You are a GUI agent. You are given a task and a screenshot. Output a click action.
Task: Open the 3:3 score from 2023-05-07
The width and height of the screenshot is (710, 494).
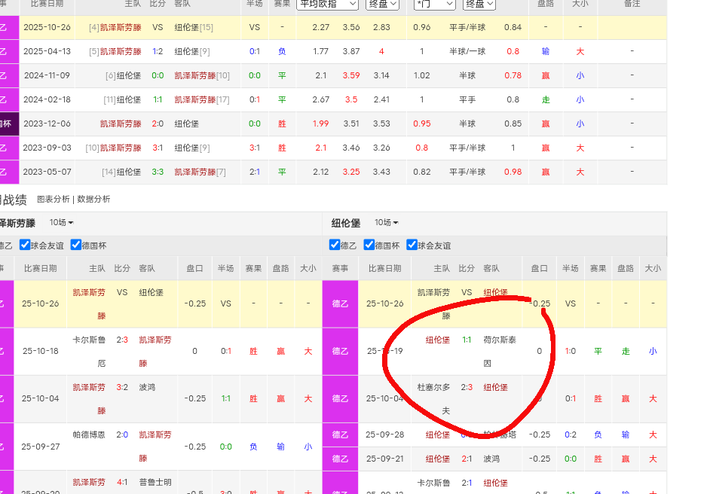[158, 172]
